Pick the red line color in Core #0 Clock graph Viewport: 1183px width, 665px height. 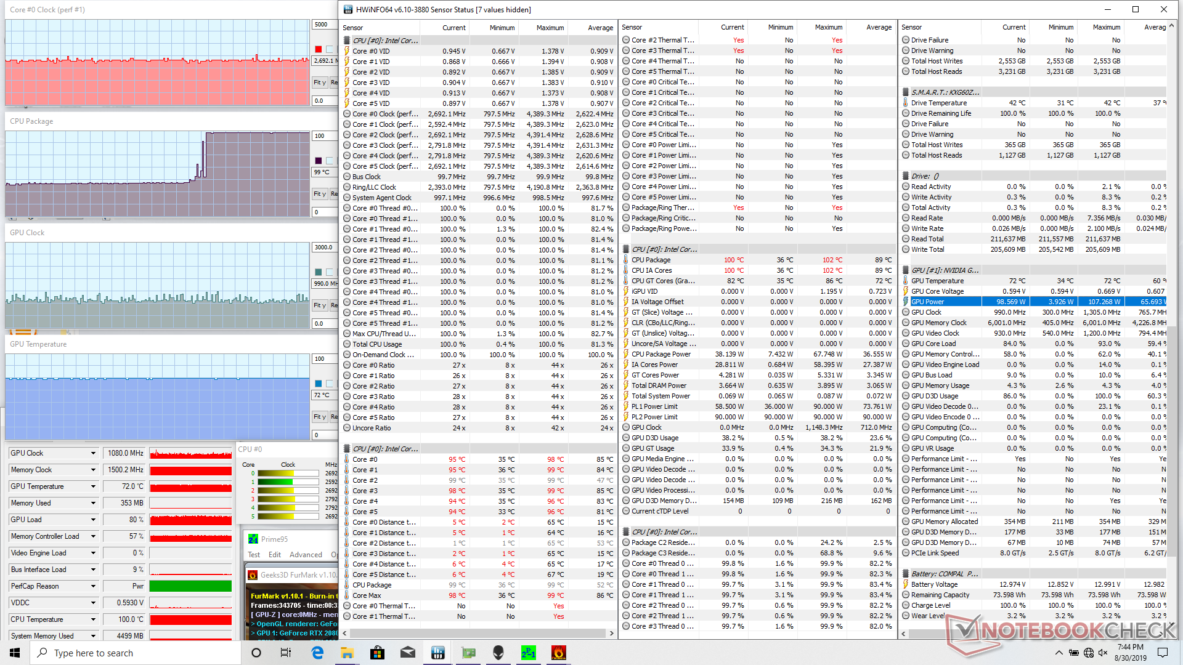[319, 49]
